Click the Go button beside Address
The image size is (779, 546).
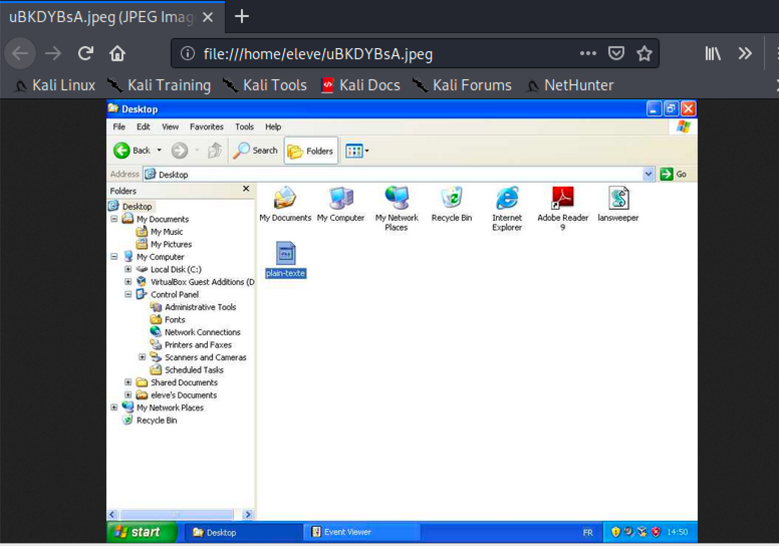coord(674,174)
